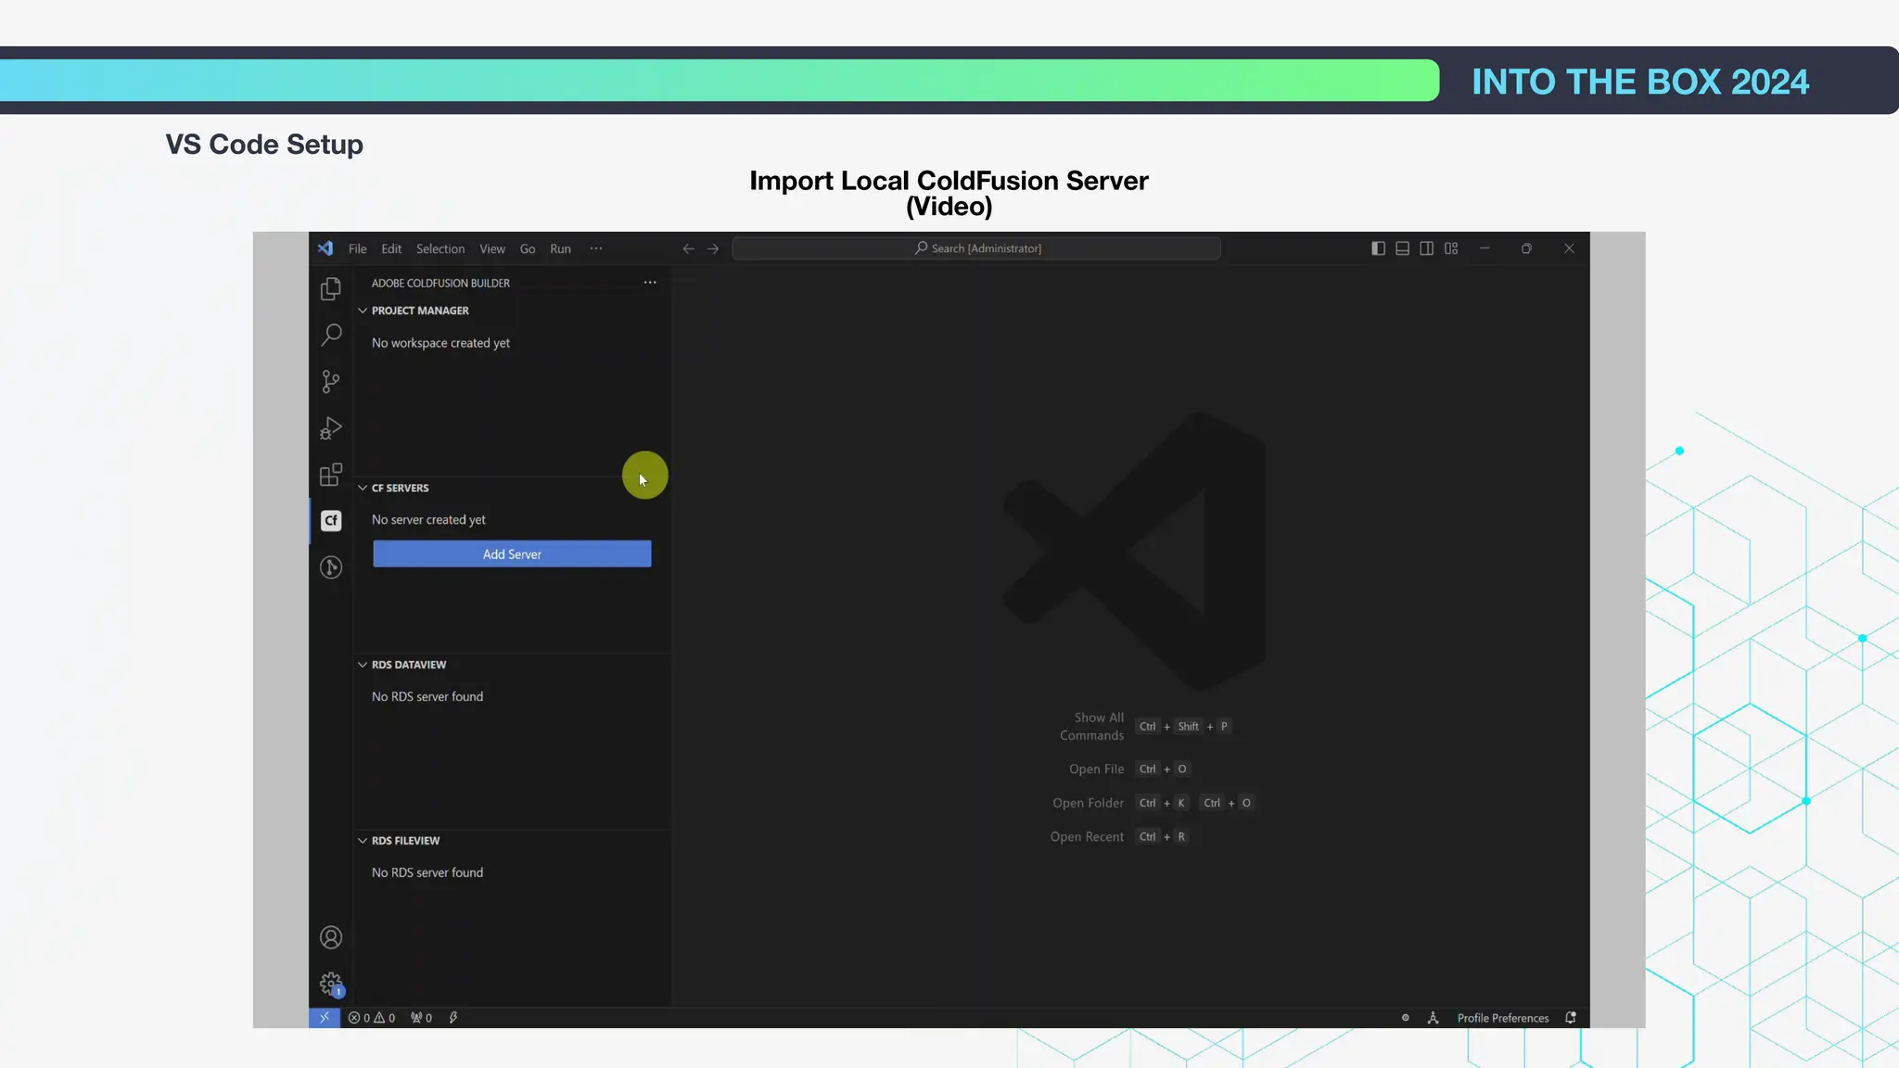Screen dimensions: 1899x1068
Task: Click the tree icon left of Profile Preferences
Action: [x=1434, y=1018]
